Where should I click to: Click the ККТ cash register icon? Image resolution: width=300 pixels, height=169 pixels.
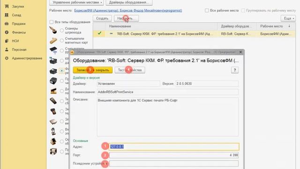53,61
